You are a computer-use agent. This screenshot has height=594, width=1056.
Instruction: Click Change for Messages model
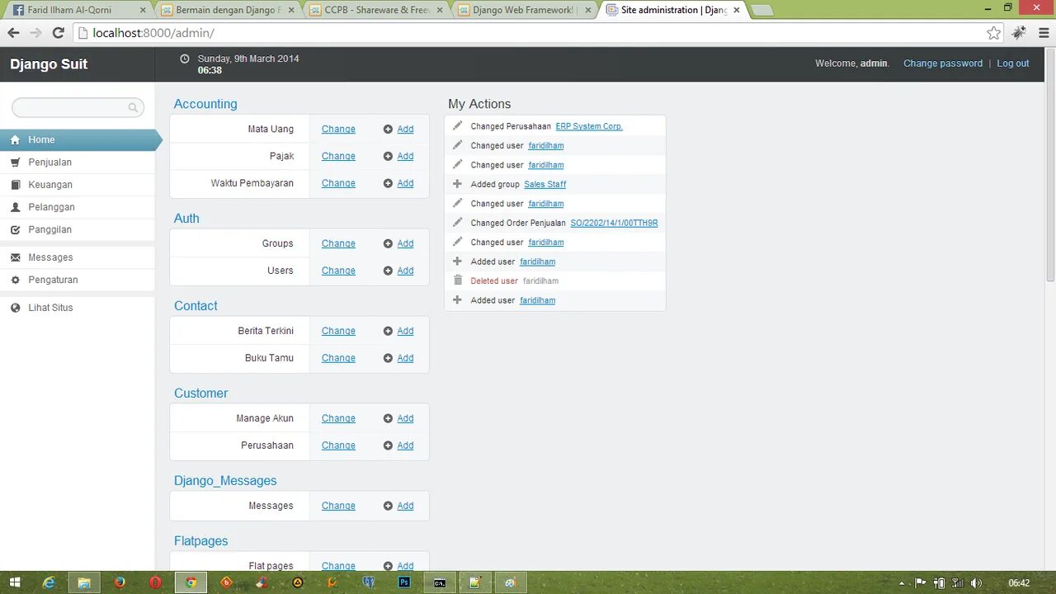coord(338,507)
